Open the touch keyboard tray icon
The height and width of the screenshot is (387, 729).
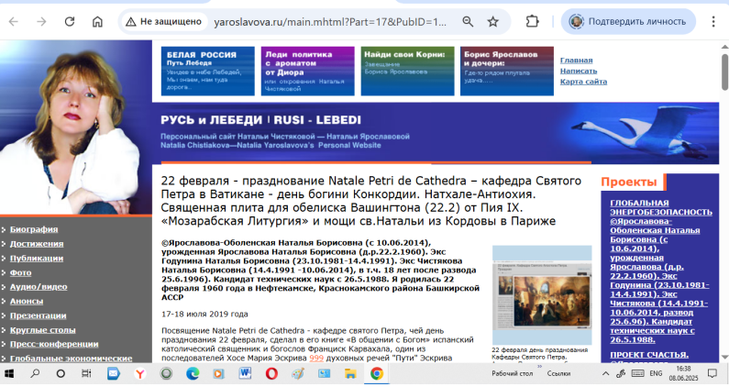click(637, 373)
